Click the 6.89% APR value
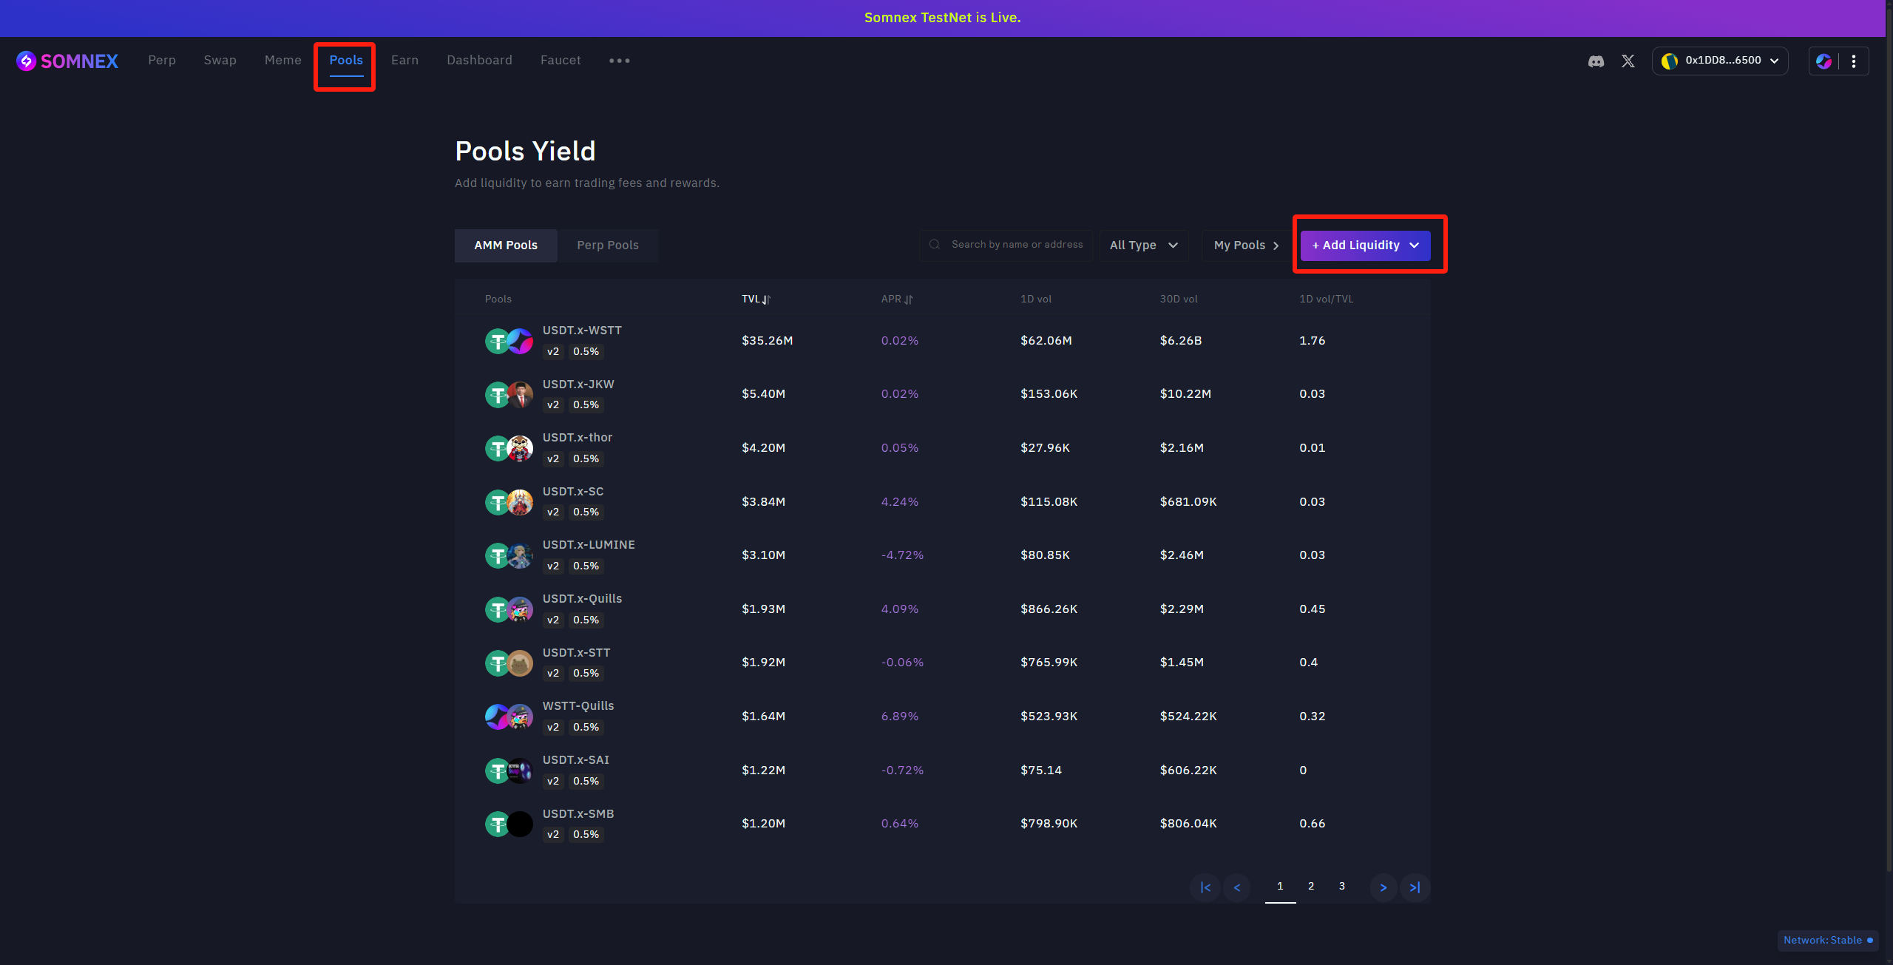Viewport: 1893px width, 965px height. click(899, 717)
